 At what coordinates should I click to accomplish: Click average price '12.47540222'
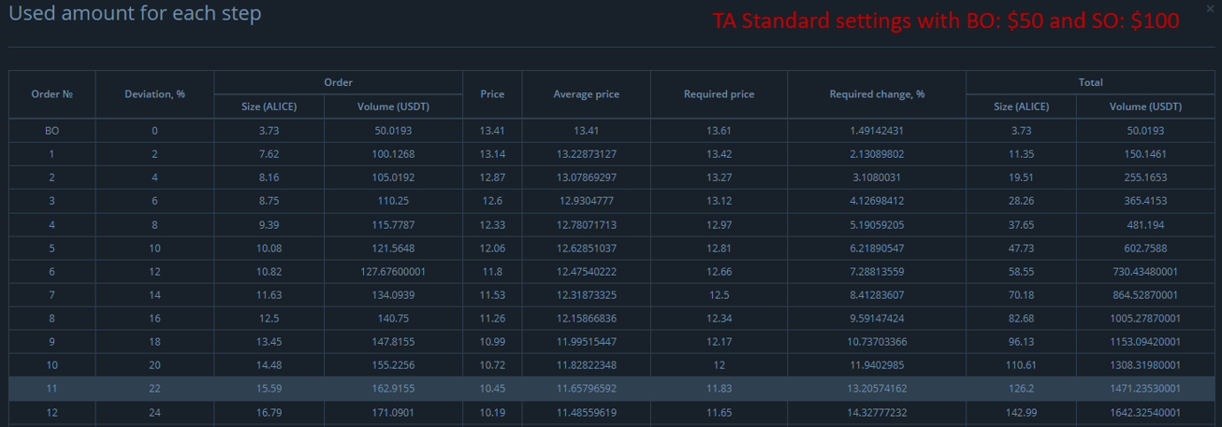point(587,271)
